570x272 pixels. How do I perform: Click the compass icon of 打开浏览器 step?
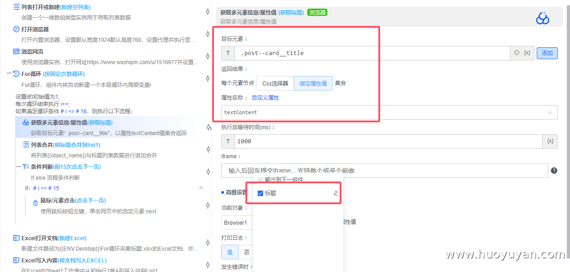tap(16, 29)
